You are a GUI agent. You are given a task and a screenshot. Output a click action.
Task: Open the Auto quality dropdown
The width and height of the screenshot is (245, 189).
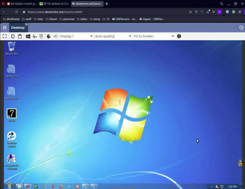point(113,36)
